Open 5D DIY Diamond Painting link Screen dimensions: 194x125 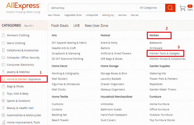[x=67, y=59]
